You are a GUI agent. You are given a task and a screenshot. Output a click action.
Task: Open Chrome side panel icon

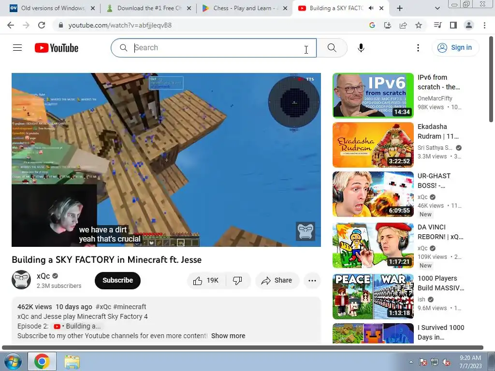click(453, 25)
